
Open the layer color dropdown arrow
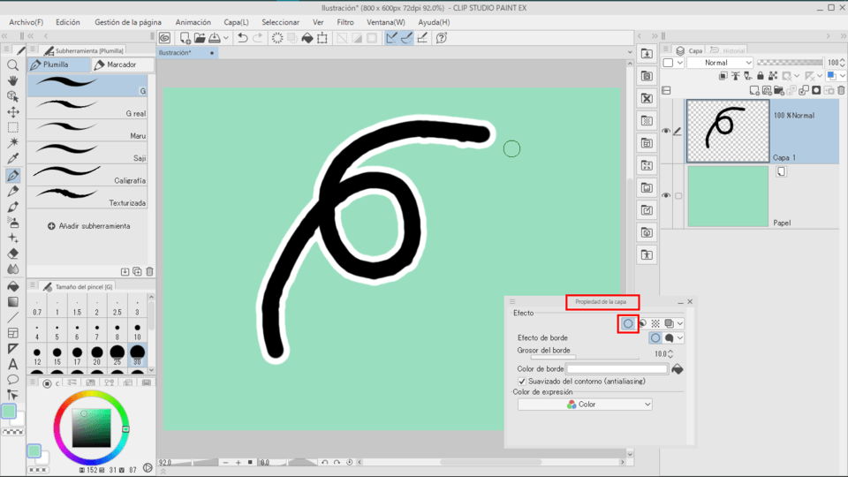[x=842, y=76]
